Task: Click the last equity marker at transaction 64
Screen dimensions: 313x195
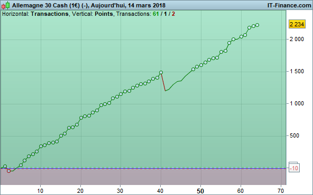Action: (257, 25)
